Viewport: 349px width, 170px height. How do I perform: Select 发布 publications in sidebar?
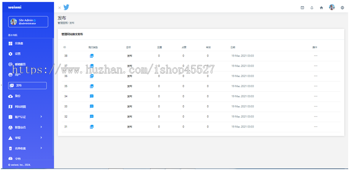tap(27, 86)
